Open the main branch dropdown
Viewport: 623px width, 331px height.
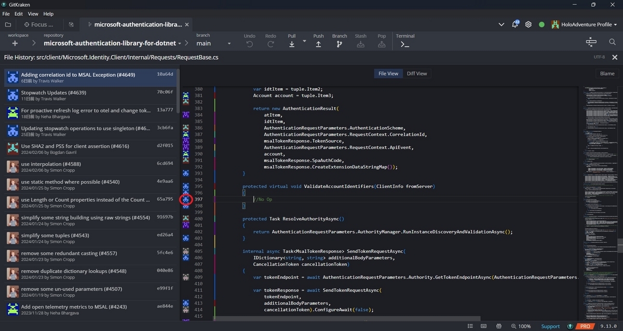(213, 44)
